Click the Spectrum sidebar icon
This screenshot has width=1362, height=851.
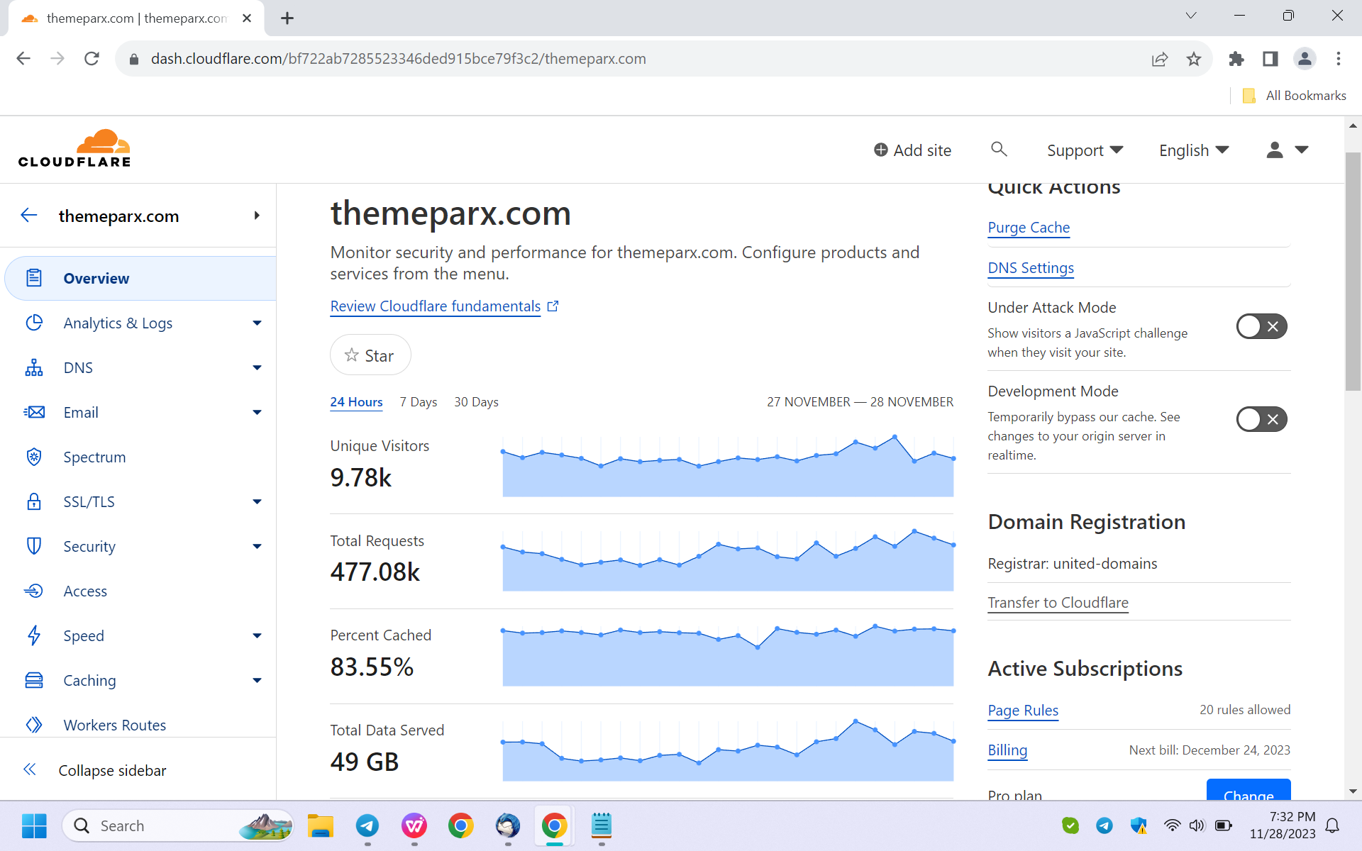point(34,457)
